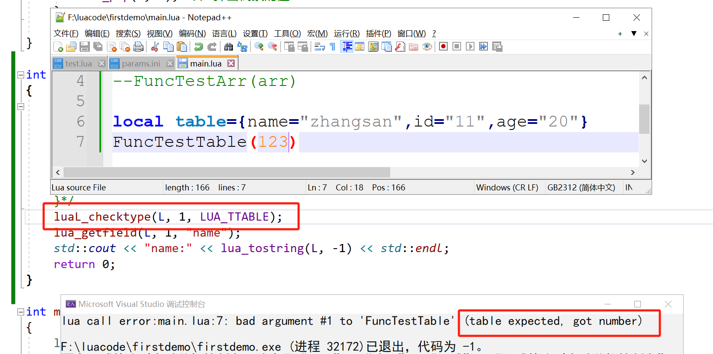Start macro recording with the red dot
Screen dimensions: 713x354
(x=443, y=47)
